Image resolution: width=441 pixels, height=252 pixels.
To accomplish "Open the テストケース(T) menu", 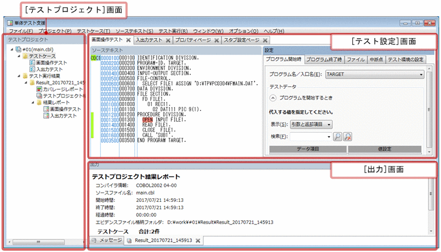I will (93, 31).
